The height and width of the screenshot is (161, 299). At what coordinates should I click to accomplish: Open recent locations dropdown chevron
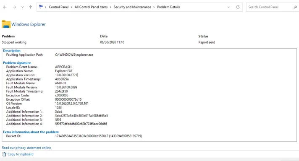tap(23, 7)
